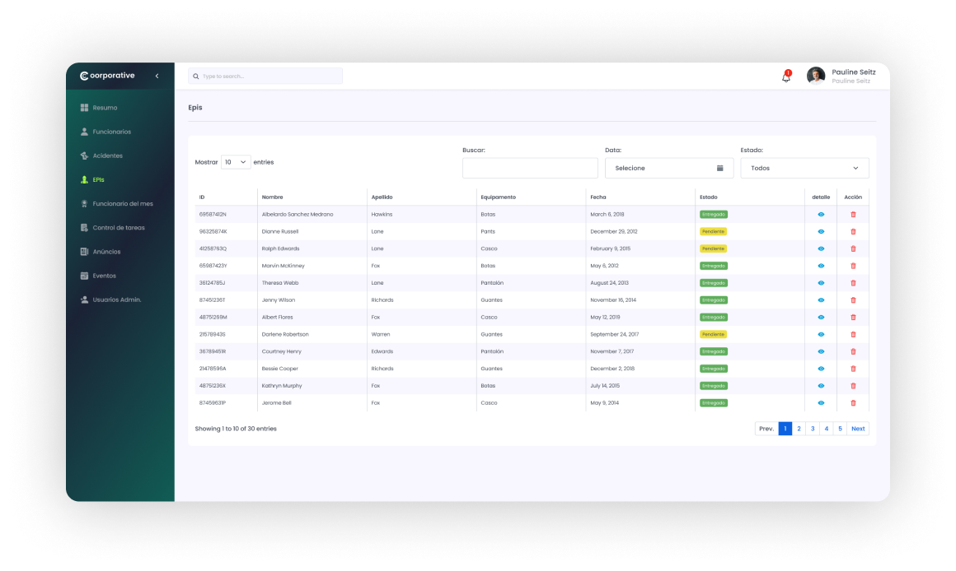Click Pauline Seitz profile avatar

tap(815, 76)
